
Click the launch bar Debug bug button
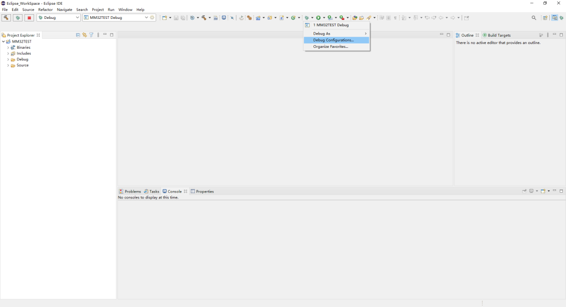(18, 17)
